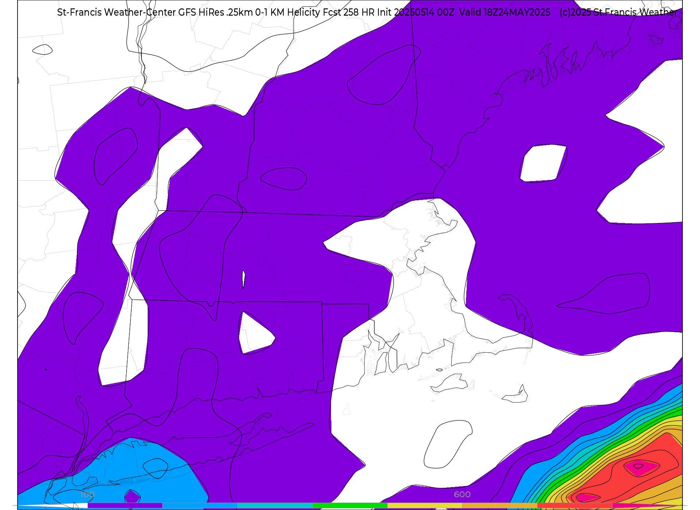Click the '0-1 KM Helicity' title text
The width and height of the screenshot is (700, 510).
click(288, 12)
